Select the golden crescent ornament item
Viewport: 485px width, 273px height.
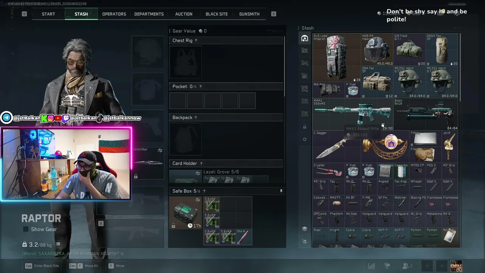click(x=385, y=146)
